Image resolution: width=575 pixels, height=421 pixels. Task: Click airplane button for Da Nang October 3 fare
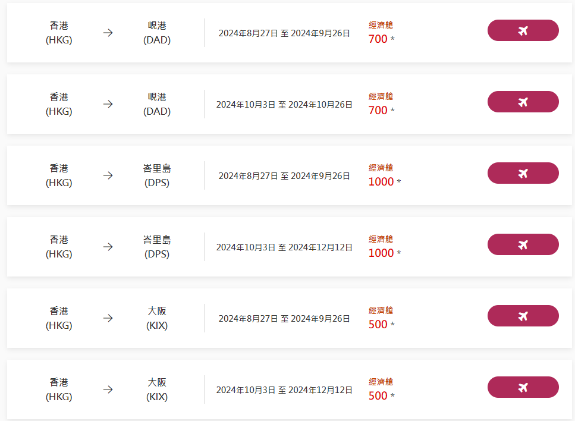[523, 102]
